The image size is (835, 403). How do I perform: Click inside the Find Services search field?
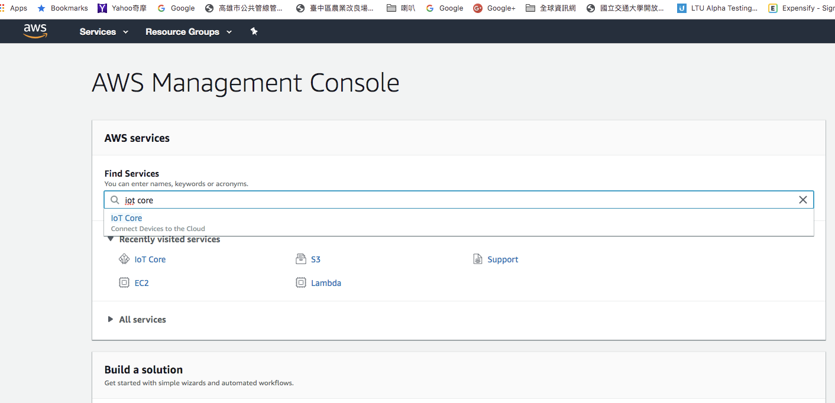click(x=459, y=200)
